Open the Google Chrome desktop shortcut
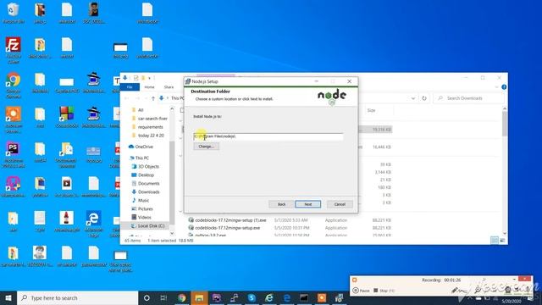 pyautogui.click(x=14, y=86)
